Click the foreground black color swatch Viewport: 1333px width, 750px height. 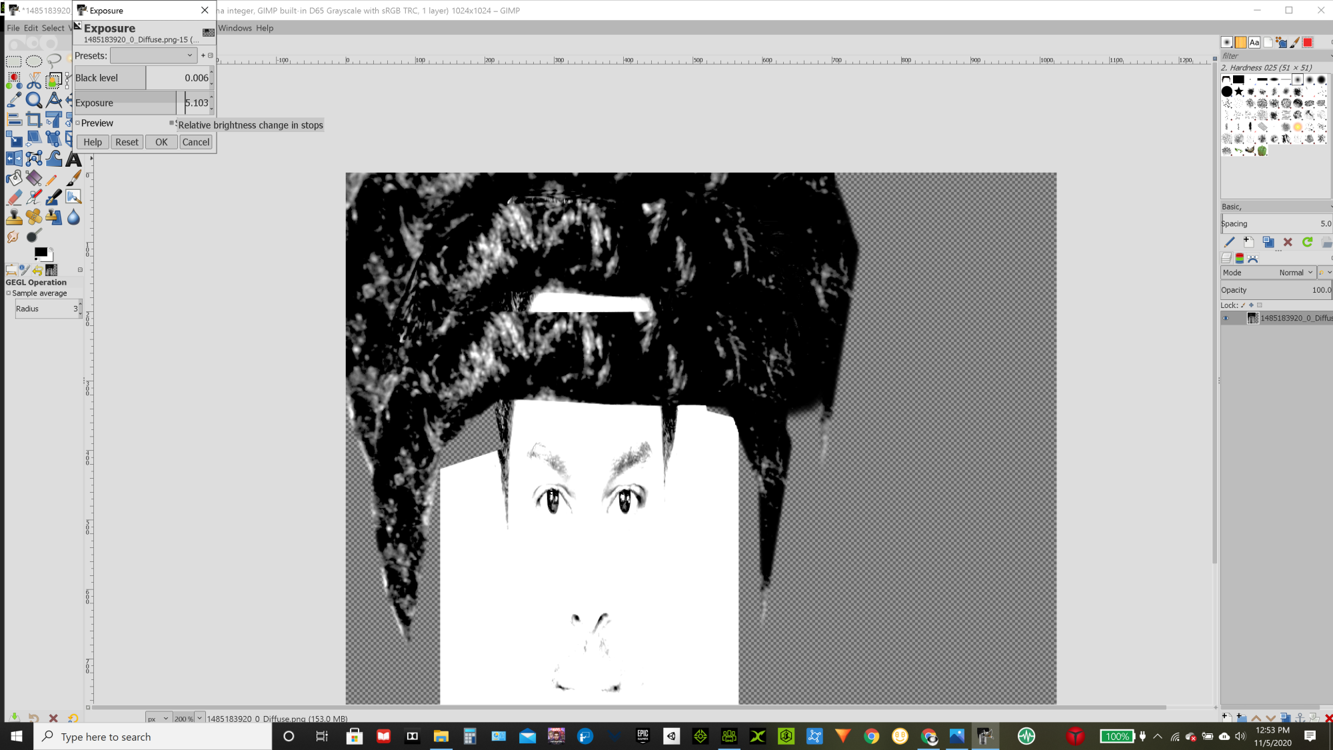pos(41,253)
